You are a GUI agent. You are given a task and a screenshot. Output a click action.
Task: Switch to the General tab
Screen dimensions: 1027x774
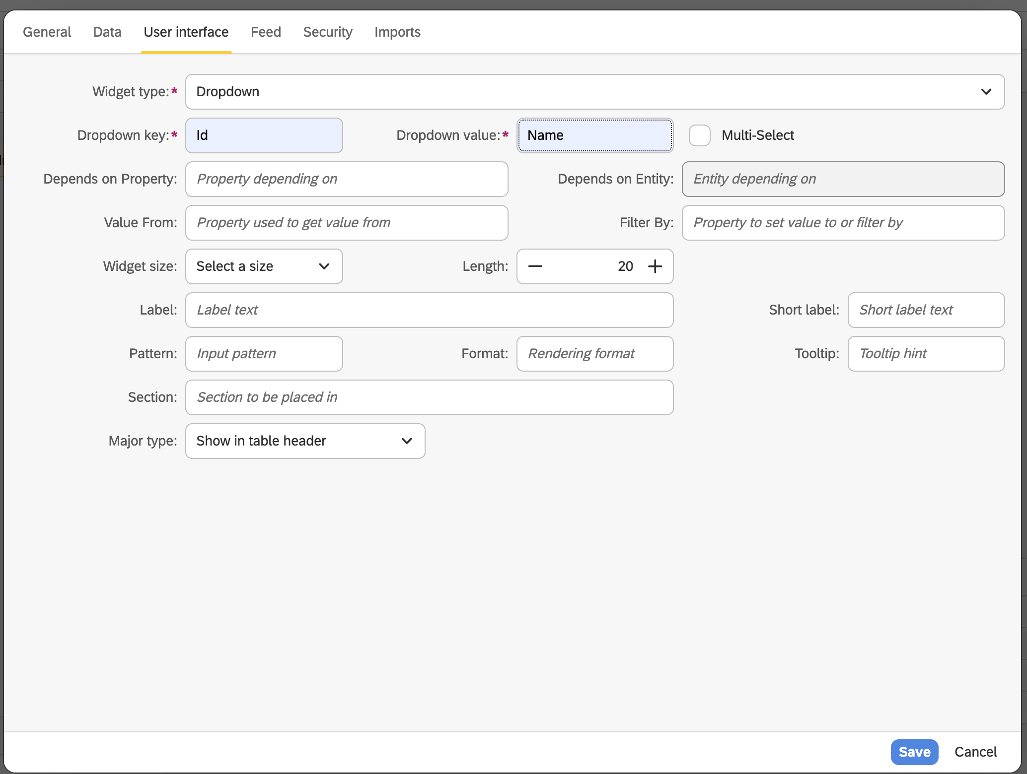tap(47, 32)
